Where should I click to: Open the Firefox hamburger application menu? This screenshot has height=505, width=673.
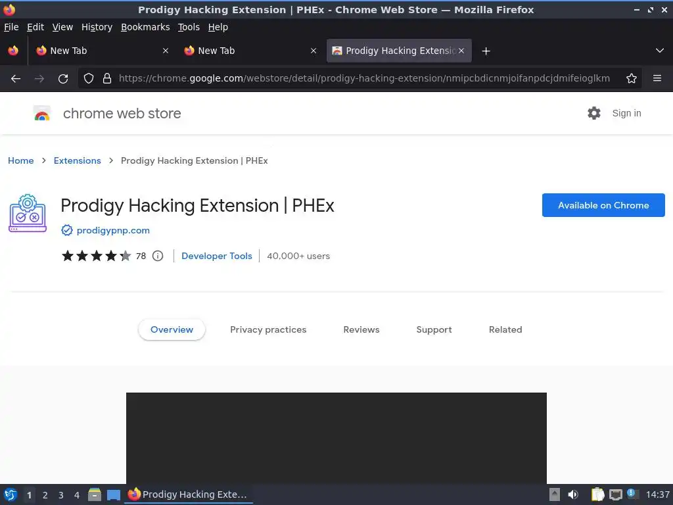657,78
